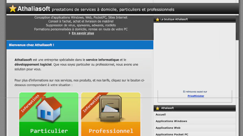Open Applications Windows in the sidebar menu

[171, 121]
